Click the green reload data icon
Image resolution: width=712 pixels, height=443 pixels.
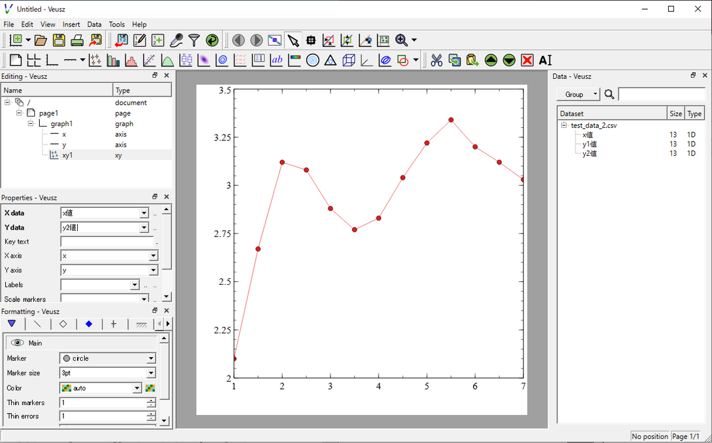click(x=212, y=40)
